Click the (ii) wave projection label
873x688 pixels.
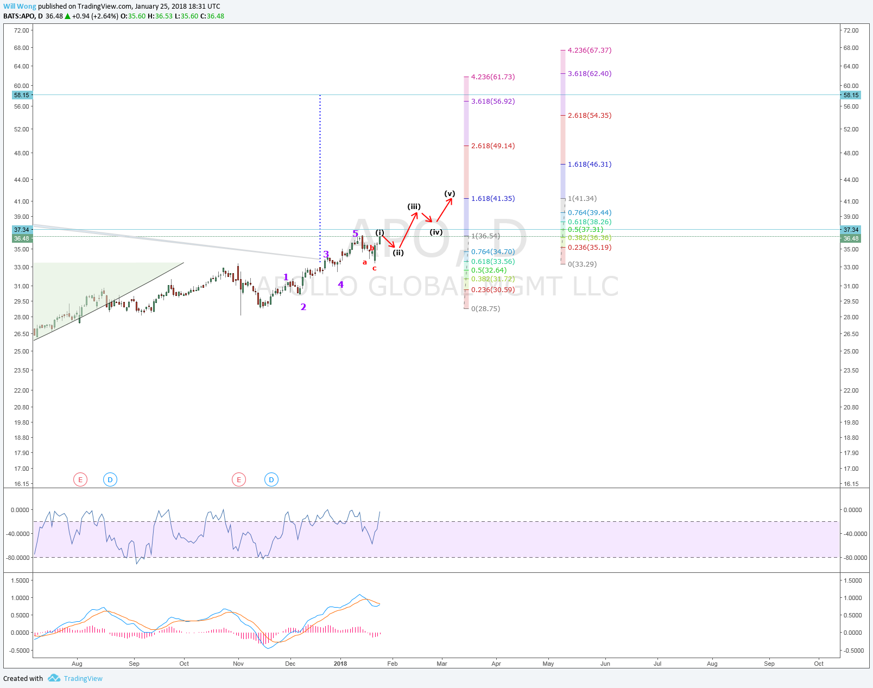[x=398, y=253]
